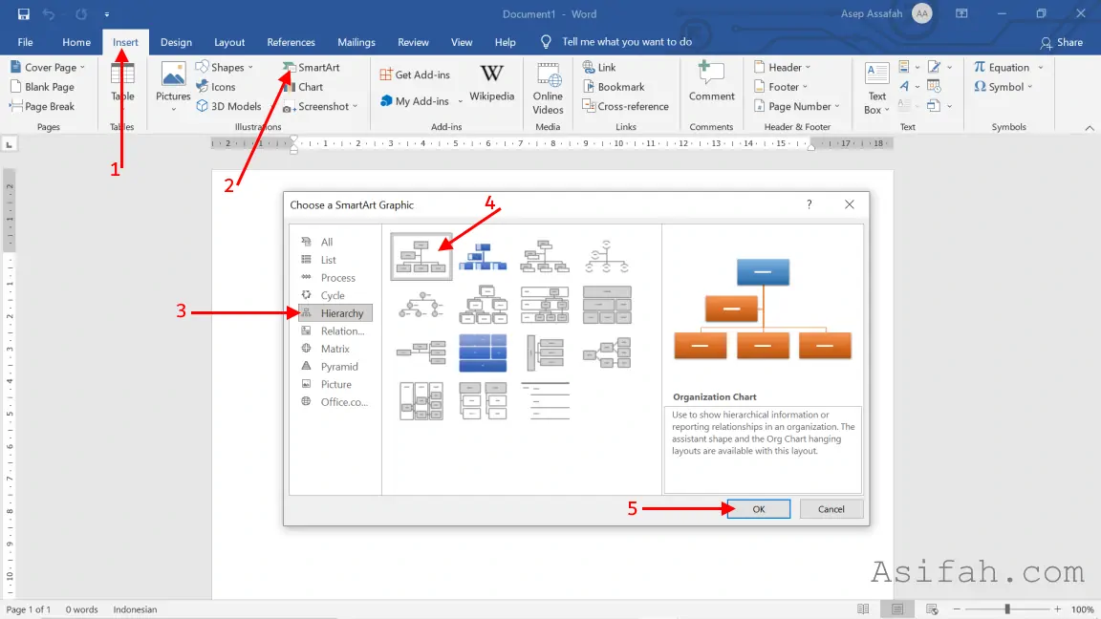The image size is (1101, 619).
Task: Click Online Videos in Media group
Action: pyautogui.click(x=548, y=89)
